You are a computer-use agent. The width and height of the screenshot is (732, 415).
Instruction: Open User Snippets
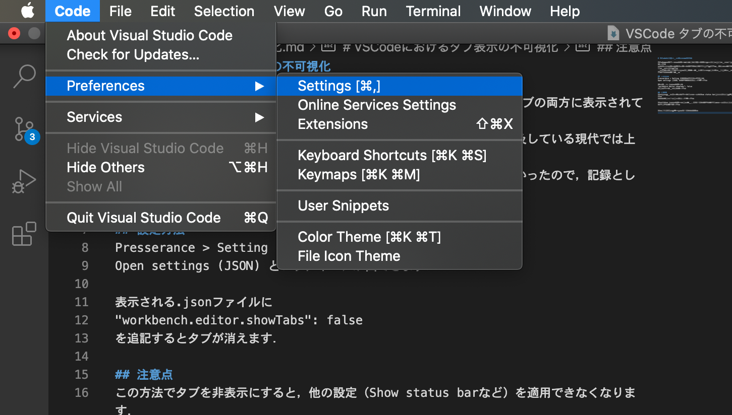pyautogui.click(x=400, y=206)
